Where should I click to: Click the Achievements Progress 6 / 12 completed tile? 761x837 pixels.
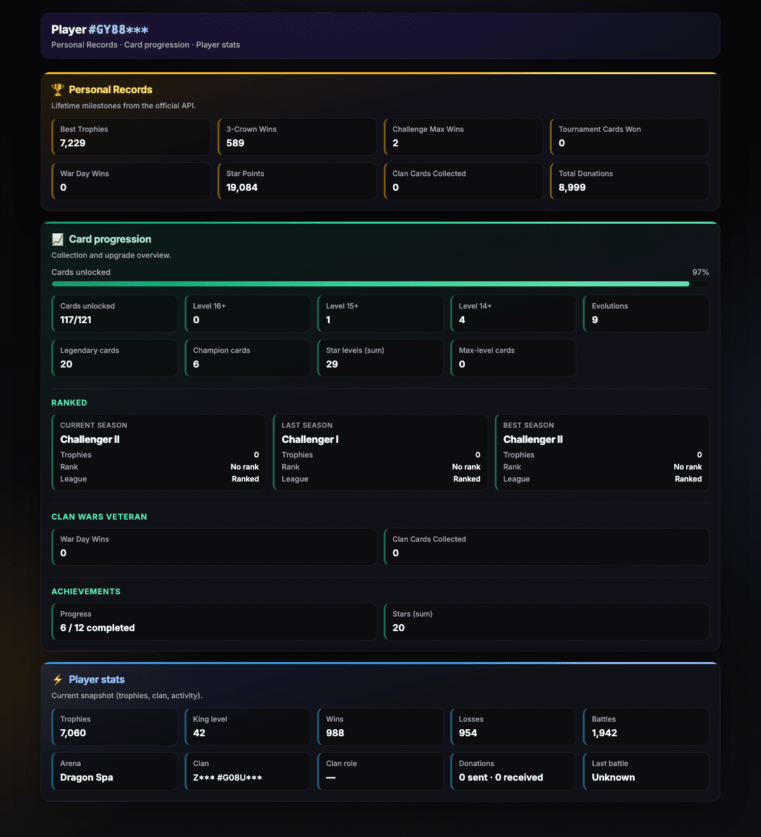tap(214, 622)
